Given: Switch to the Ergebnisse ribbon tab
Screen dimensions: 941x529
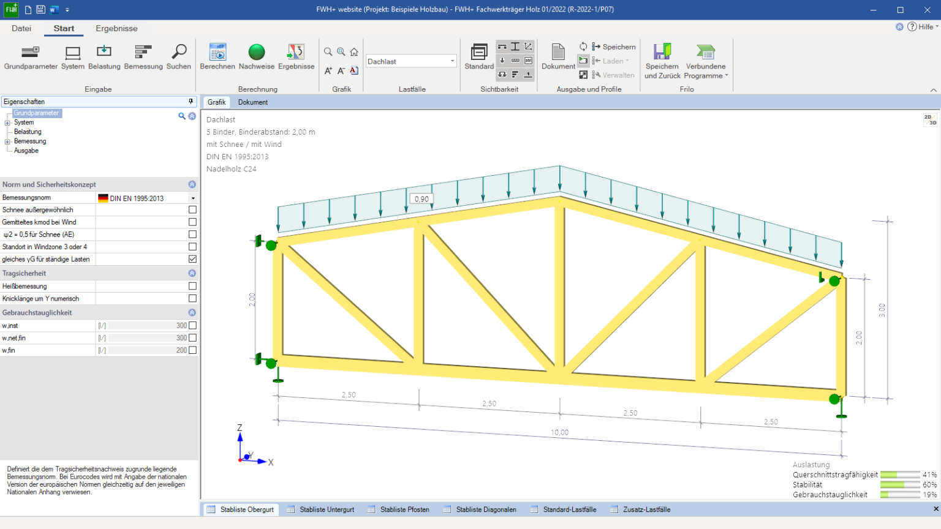Looking at the screenshot, I should (x=116, y=29).
